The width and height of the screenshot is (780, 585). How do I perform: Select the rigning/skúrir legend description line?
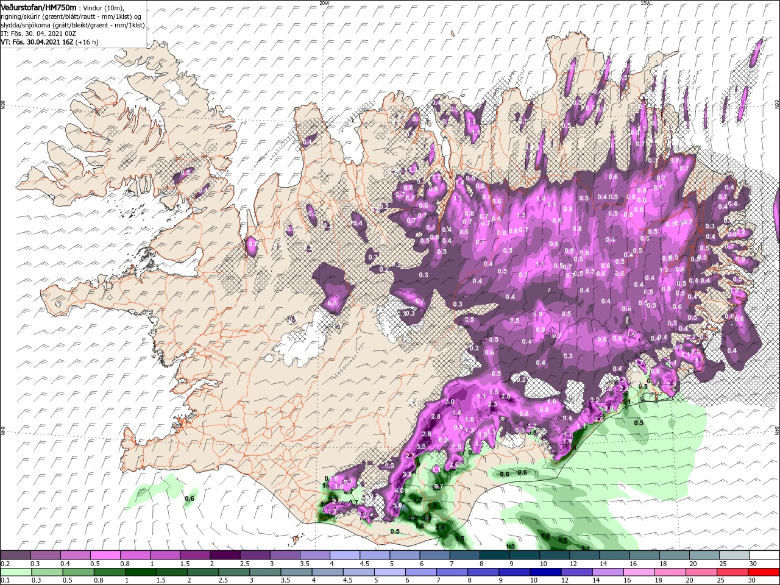coord(71,16)
